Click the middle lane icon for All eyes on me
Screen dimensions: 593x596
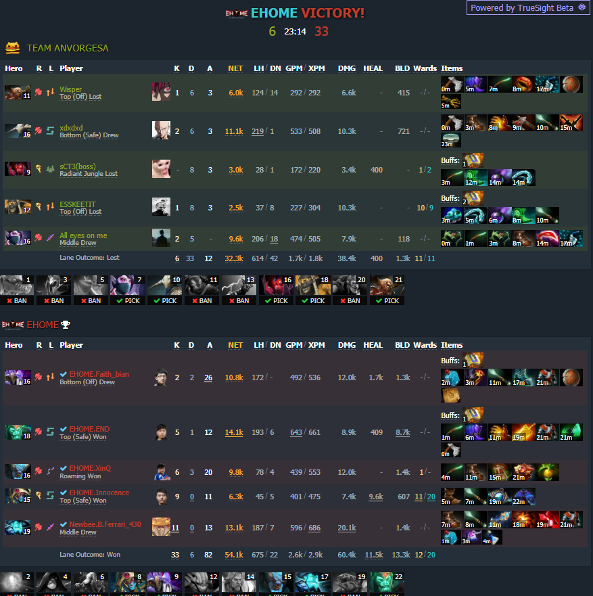tap(50, 238)
